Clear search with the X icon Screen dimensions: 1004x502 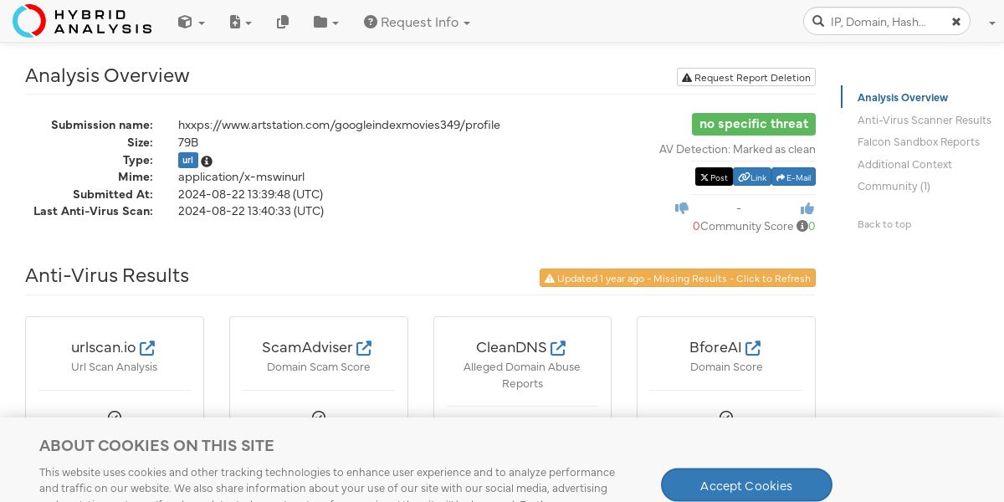956,22
